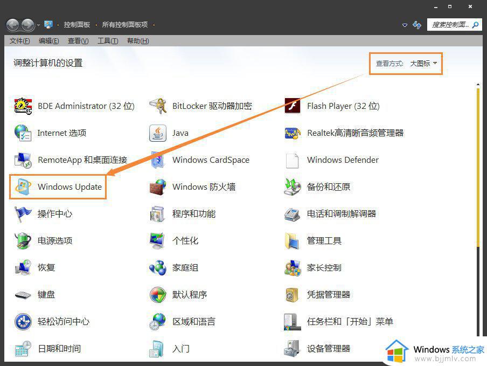Focus the 搜索控制面板 search field
The image size is (487, 366).
pos(454,25)
